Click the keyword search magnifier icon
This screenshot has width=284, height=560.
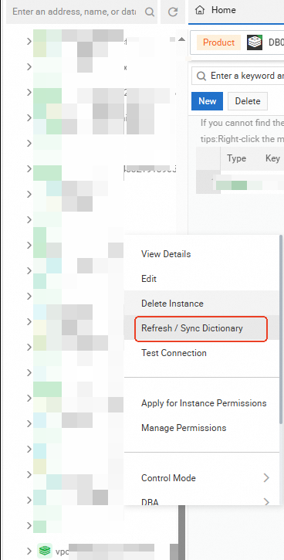coord(201,76)
